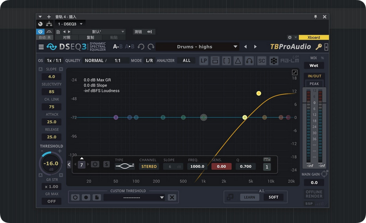
Task: Click the triangle delta icon button
Action: [238, 61]
